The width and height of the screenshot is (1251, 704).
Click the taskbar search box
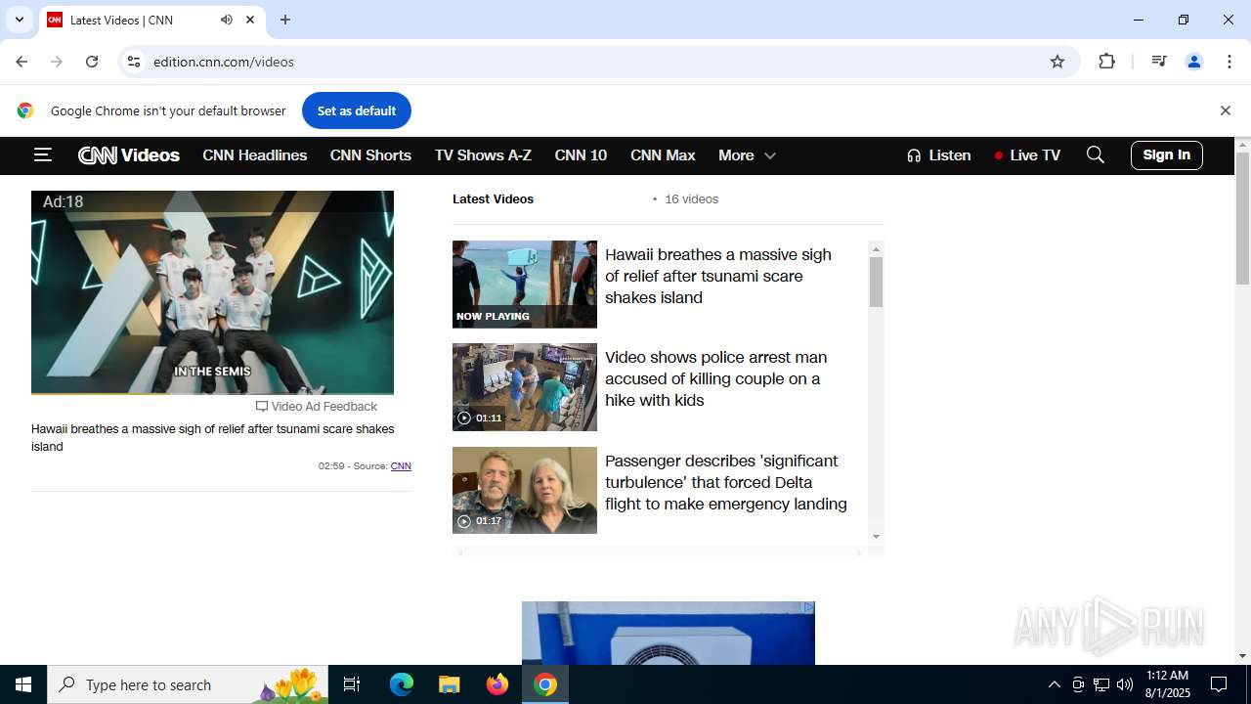pos(188,684)
